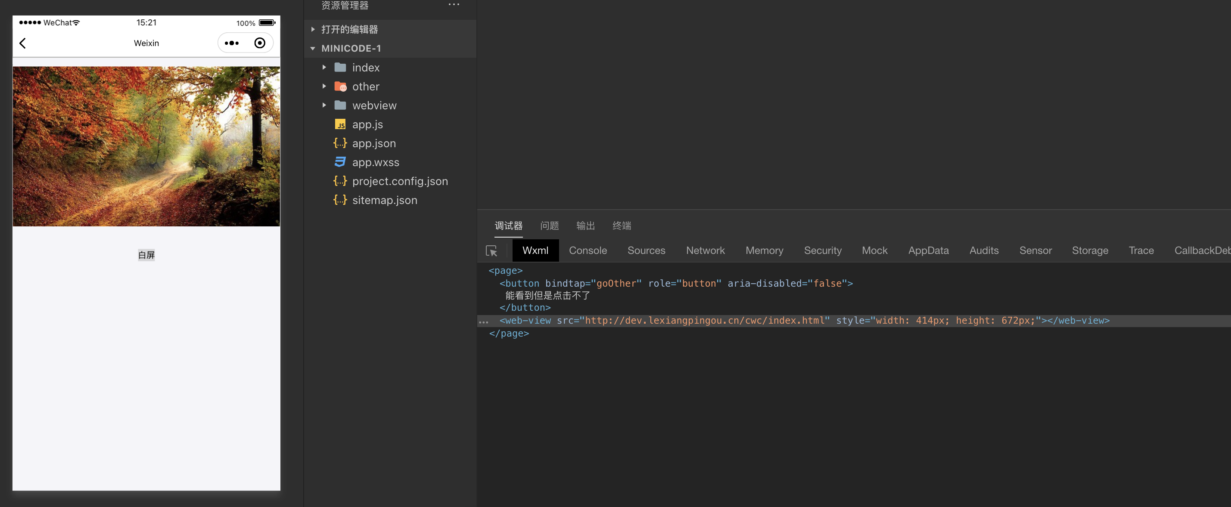
Task: Expand the webview folder
Action: click(x=374, y=105)
